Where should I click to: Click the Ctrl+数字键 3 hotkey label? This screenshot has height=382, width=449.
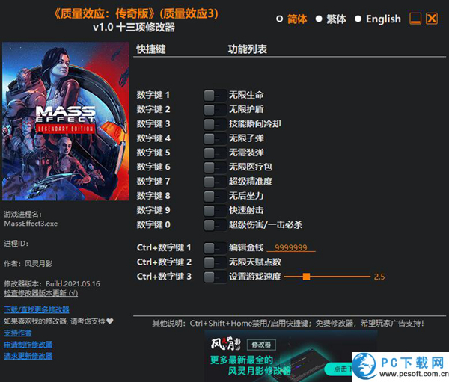[x=164, y=277]
